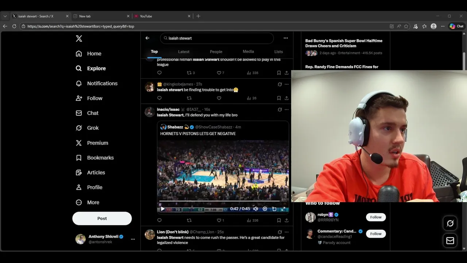Open browser settings three-dot menu

[x=443, y=26]
